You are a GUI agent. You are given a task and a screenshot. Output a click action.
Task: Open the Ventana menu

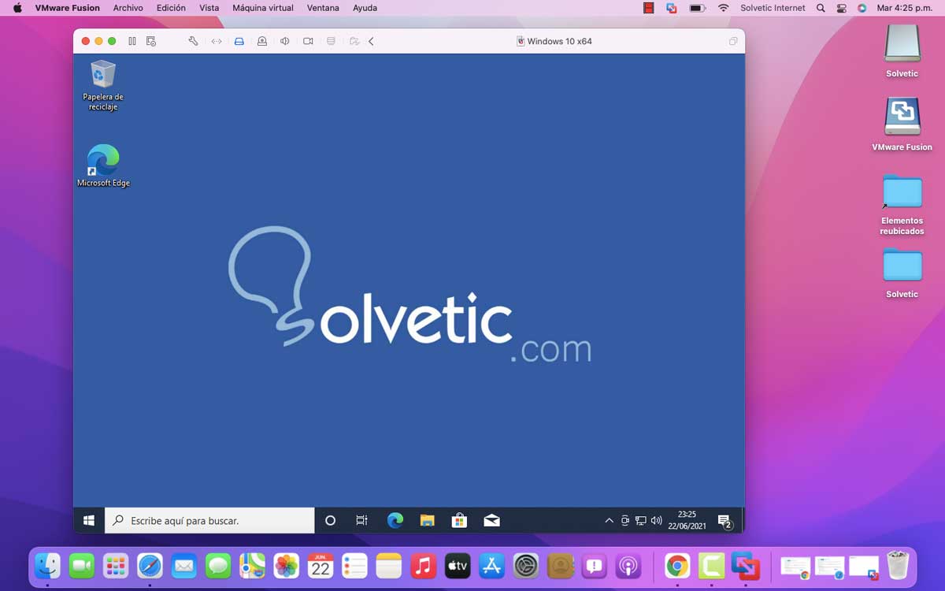pos(323,8)
